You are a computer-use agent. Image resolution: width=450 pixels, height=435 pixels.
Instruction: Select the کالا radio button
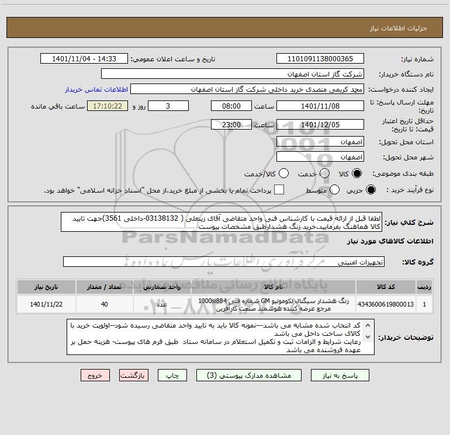coord(356,173)
